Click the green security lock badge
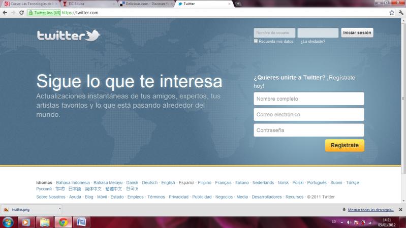The width and height of the screenshot is (406, 228). [x=44, y=13]
